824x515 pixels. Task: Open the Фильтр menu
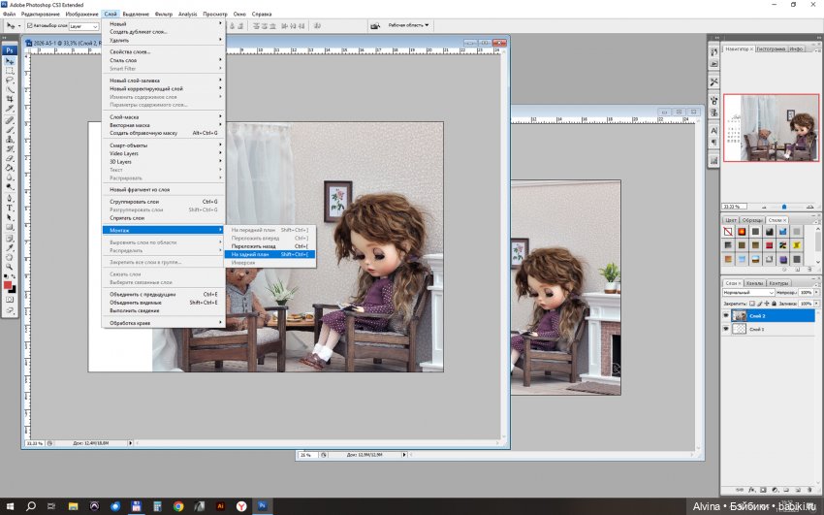[164, 15]
